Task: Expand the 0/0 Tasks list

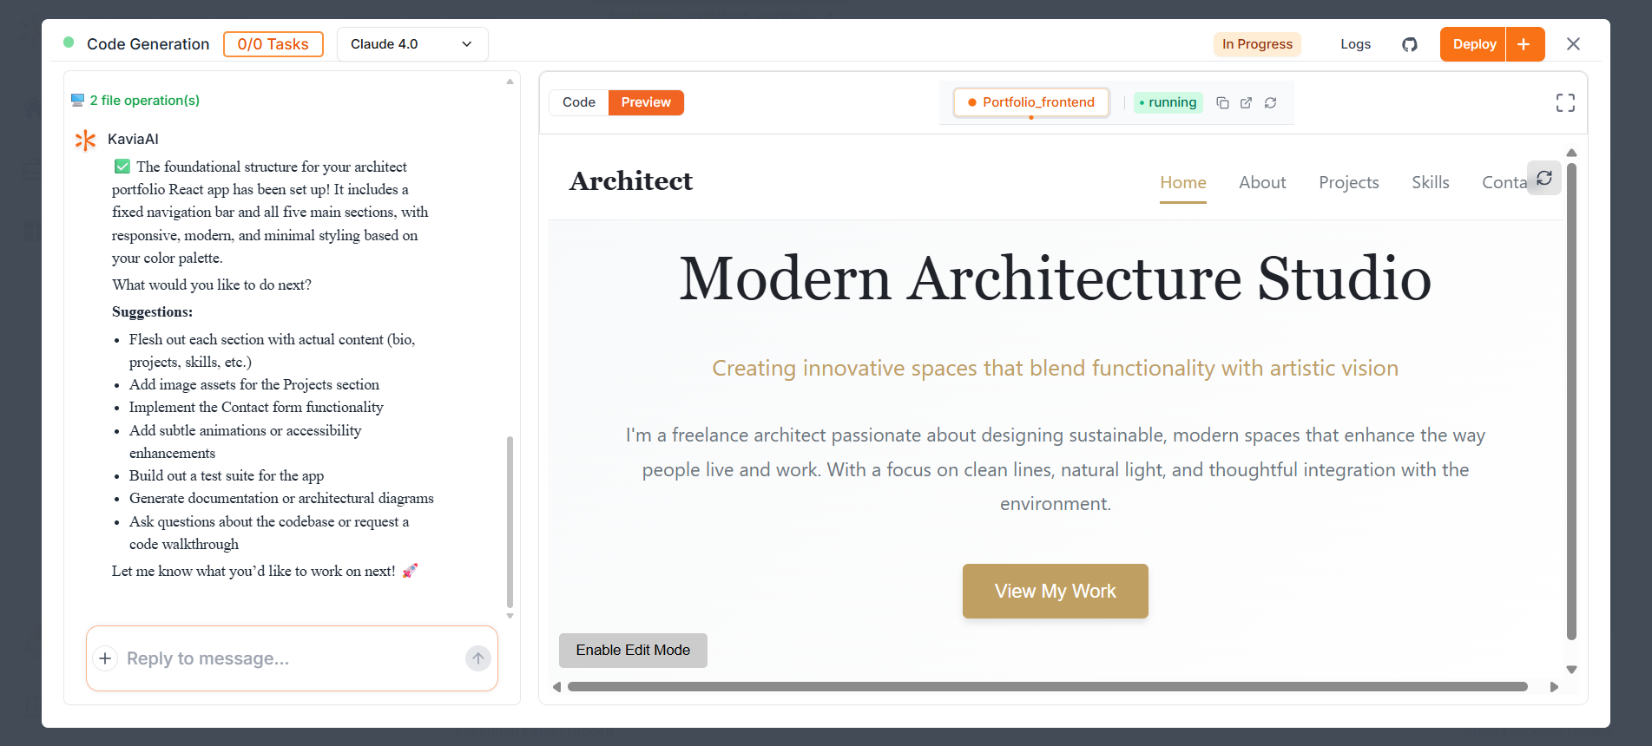Action: [273, 44]
